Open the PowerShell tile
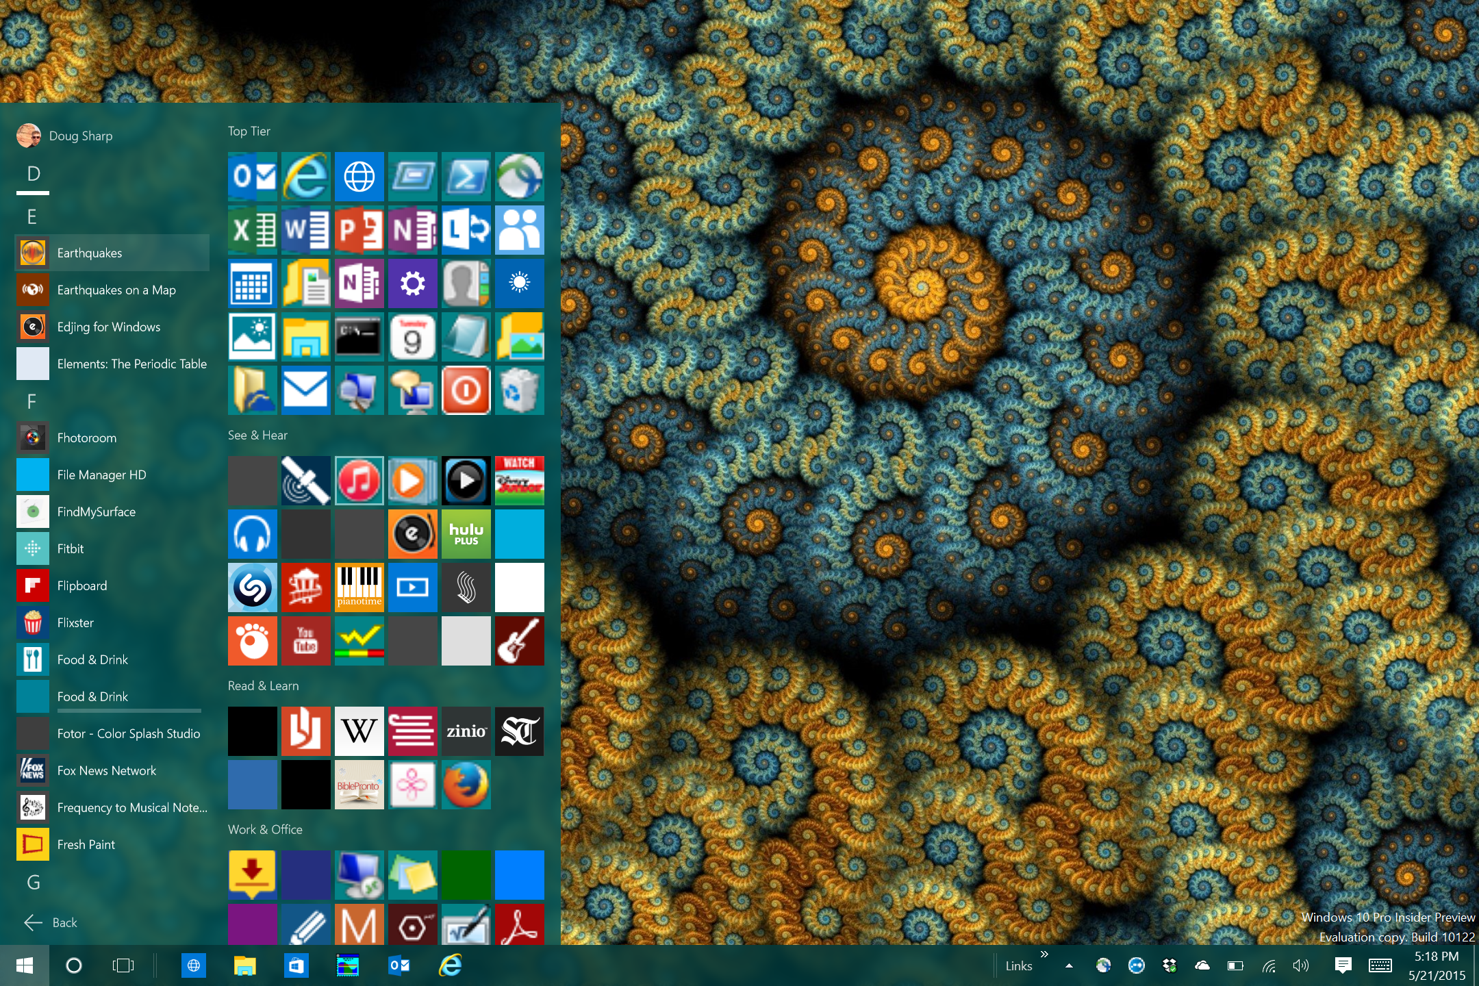 point(466,177)
